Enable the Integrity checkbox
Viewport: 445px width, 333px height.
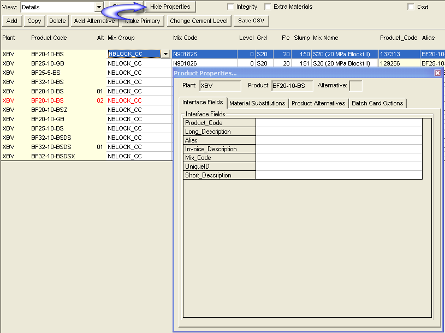[x=231, y=7]
